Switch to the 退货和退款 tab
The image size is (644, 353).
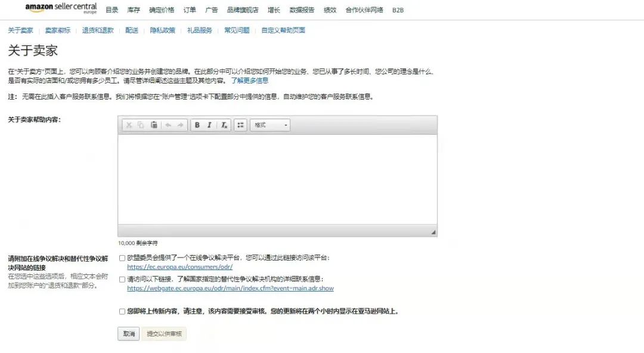coord(98,29)
